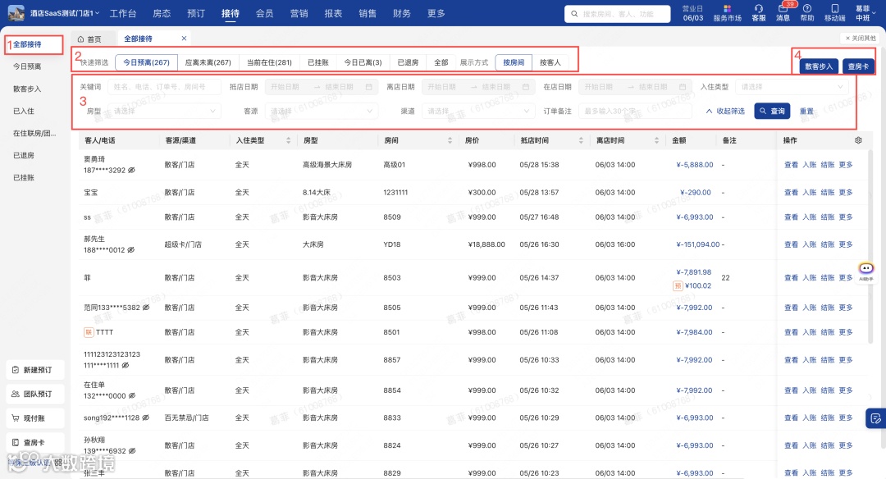Click calendar icon in 在店日期 field
Screen dimensions: 886x479
coord(683,87)
